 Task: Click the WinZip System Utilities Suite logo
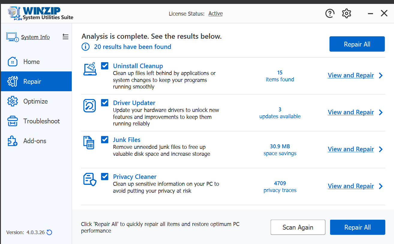click(x=40, y=14)
